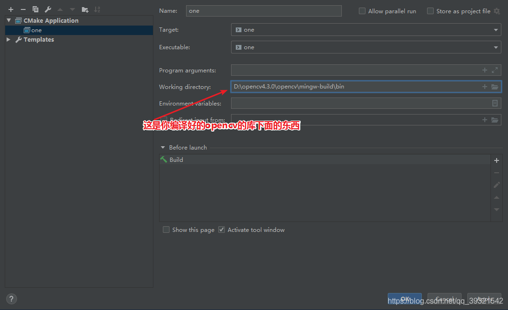Browse for Redirect input file

point(495,120)
